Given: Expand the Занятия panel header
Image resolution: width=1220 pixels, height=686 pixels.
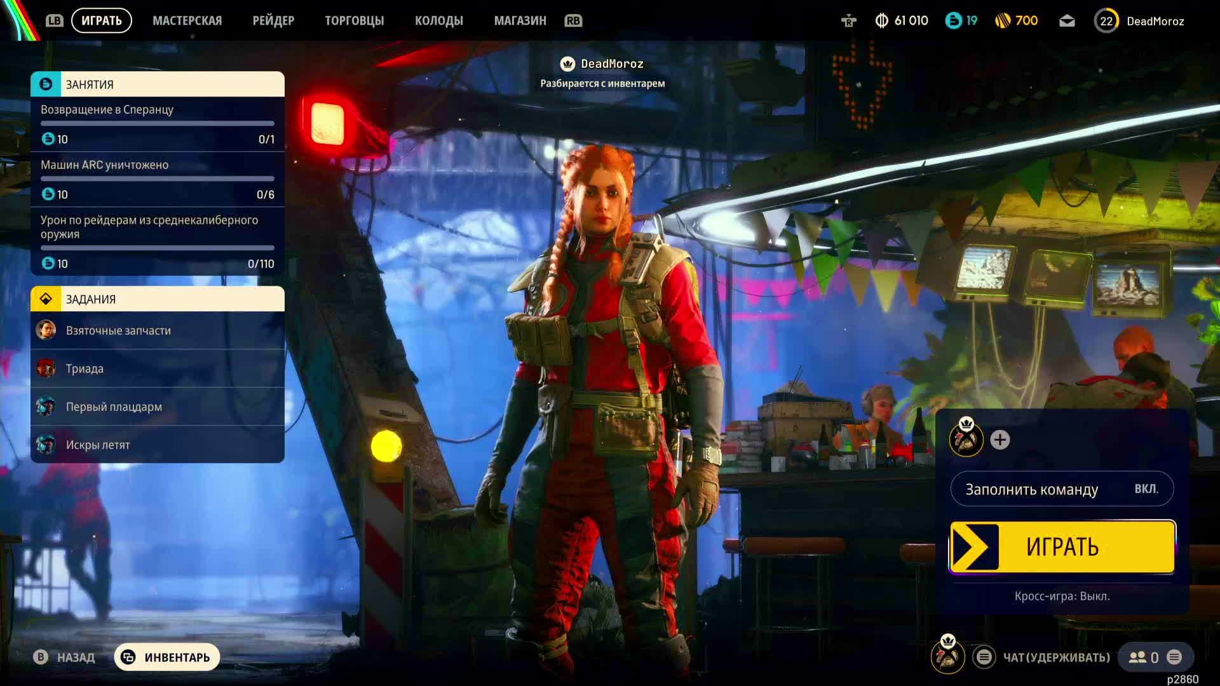Looking at the screenshot, I should (x=158, y=84).
